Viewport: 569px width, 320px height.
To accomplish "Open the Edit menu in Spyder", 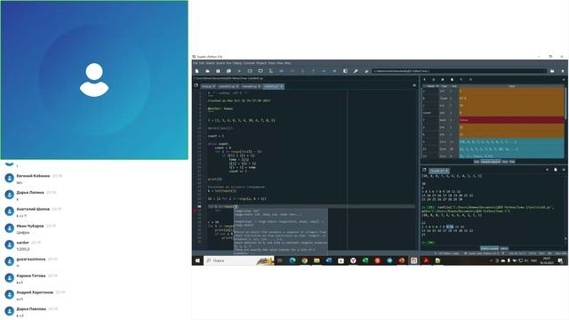I will coord(202,63).
